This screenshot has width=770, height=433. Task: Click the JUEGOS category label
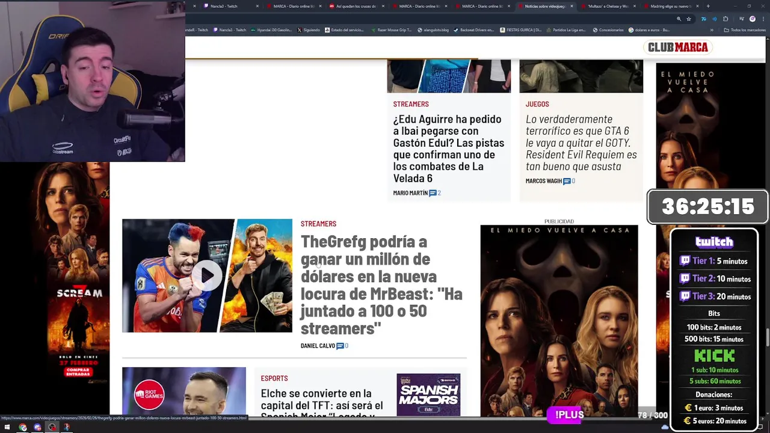point(537,104)
